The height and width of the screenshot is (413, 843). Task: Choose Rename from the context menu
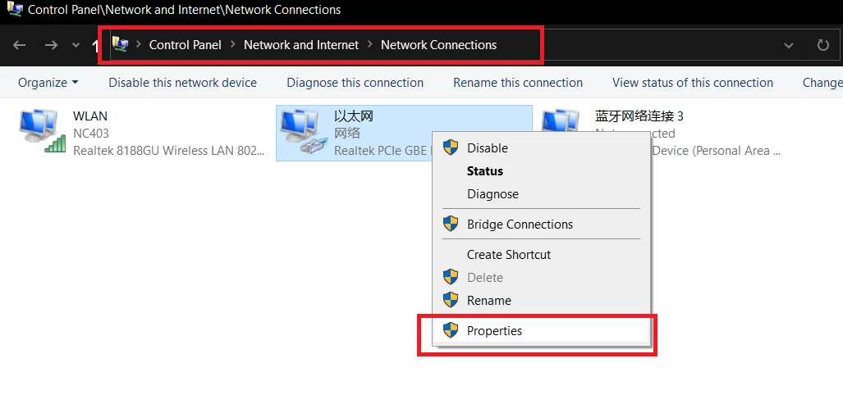(488, 301)
